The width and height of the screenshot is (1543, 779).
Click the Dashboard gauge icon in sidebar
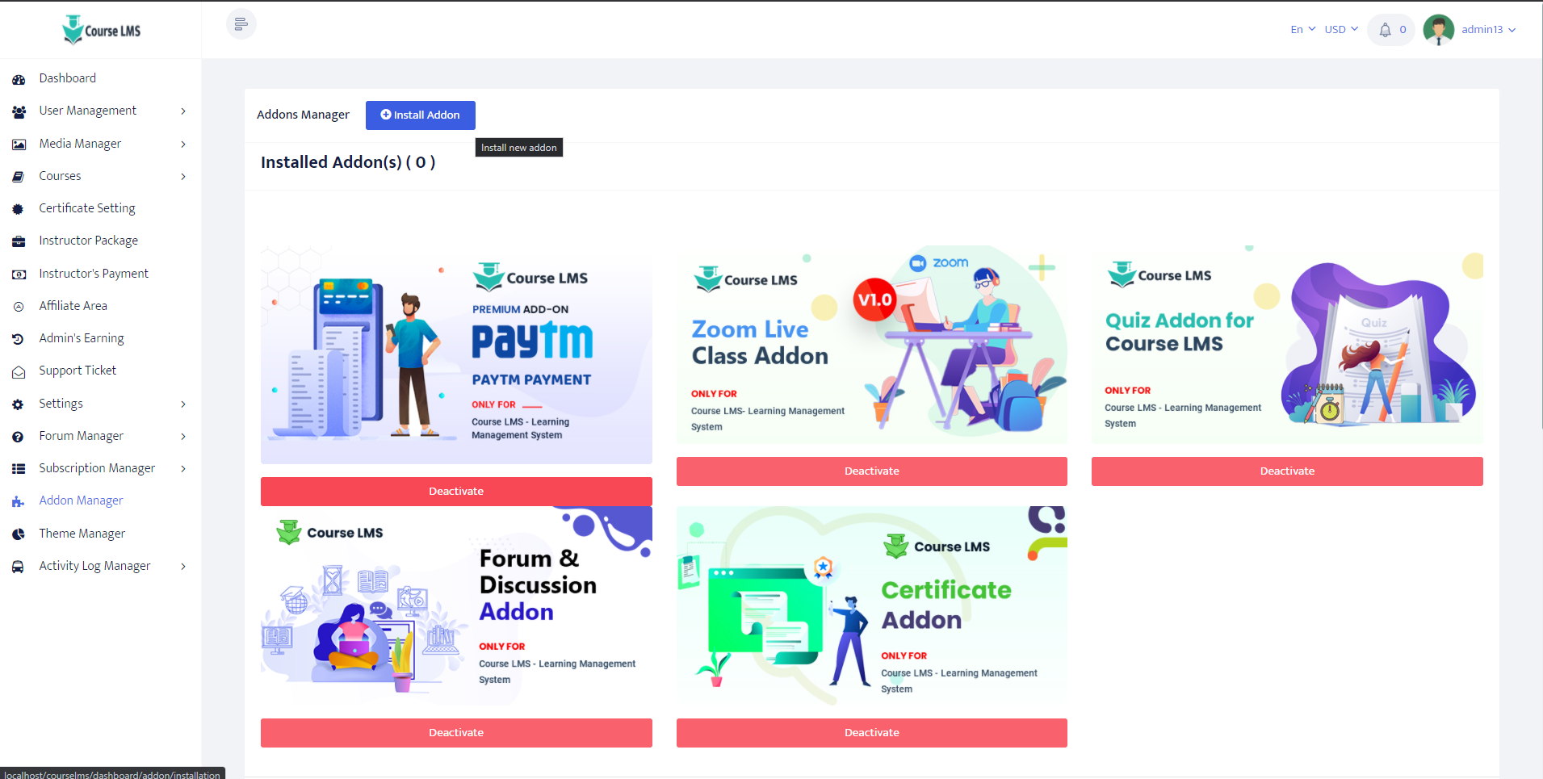coord(19,79)
